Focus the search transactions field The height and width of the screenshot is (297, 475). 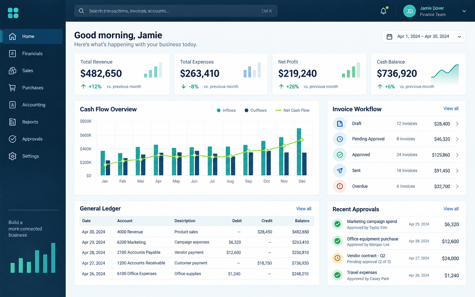tap(176, 11)
